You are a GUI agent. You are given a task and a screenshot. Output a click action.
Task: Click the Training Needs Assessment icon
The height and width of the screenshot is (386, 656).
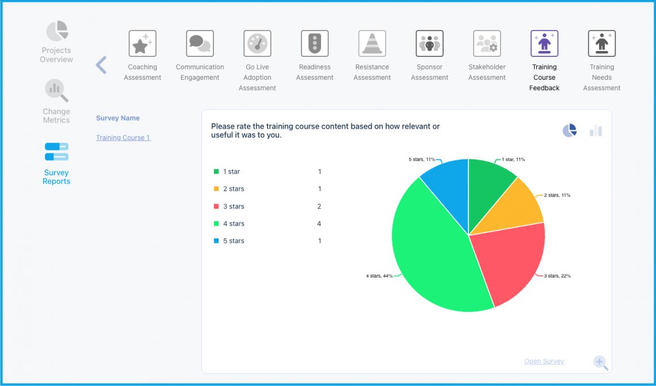[x=601, y=43]
